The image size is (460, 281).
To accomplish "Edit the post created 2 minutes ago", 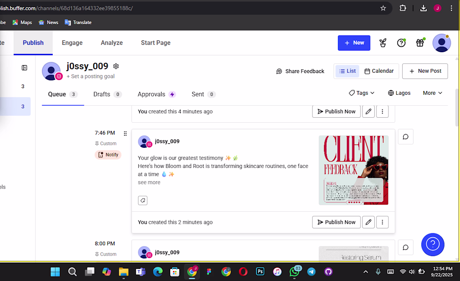I will click(368, 222).
